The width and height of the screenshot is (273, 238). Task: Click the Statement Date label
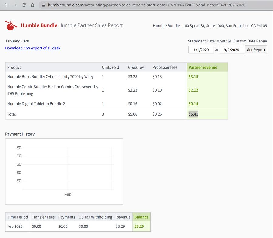(202, 41)
